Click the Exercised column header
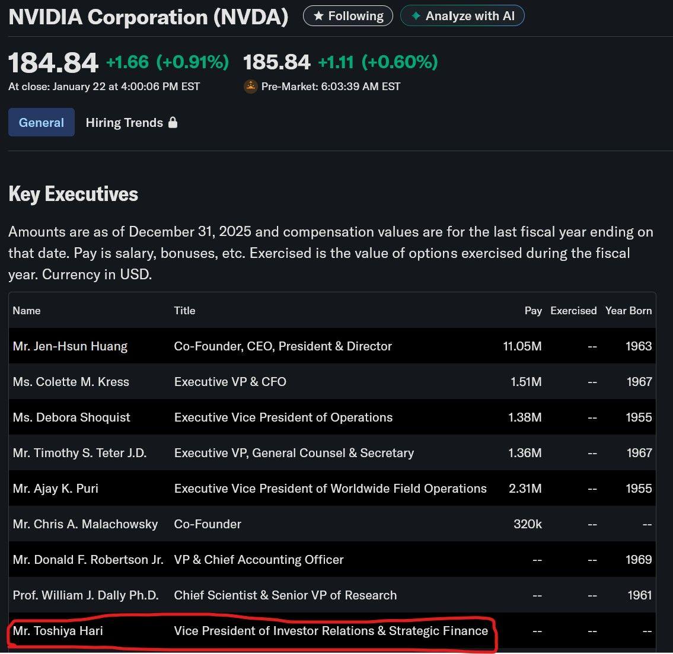Screen dimensions: 673x654 (x=573, y=311)
